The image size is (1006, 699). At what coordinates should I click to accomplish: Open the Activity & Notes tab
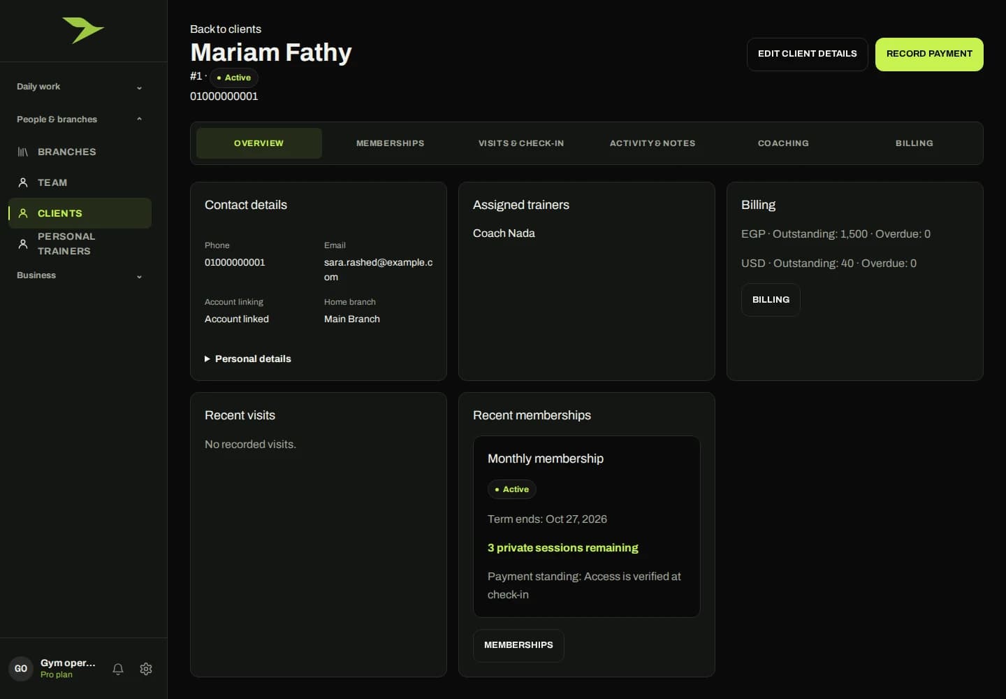tap(653, 143)
